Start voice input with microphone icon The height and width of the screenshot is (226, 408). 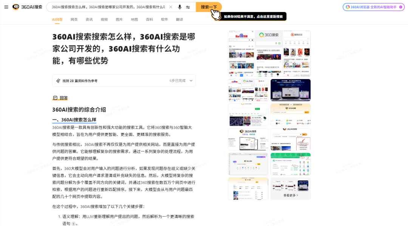point(179,7)
